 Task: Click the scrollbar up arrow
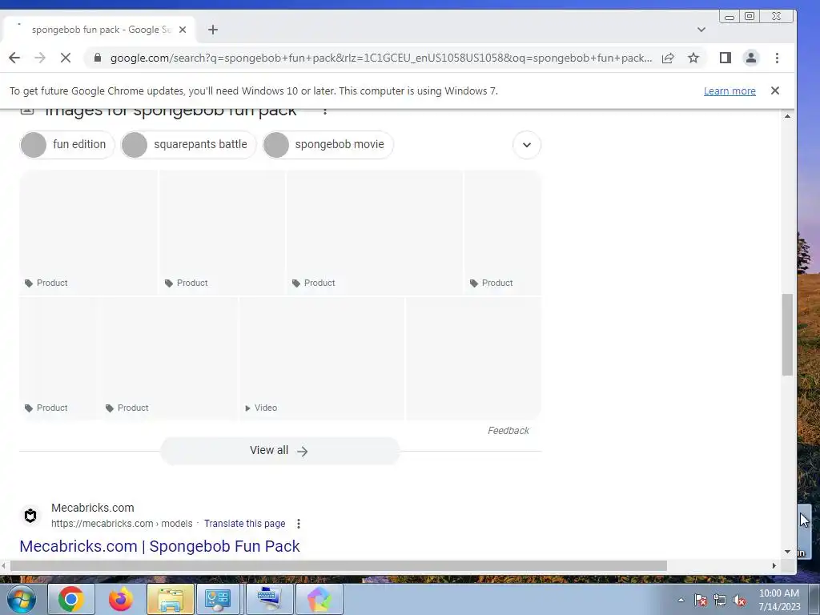788,116
